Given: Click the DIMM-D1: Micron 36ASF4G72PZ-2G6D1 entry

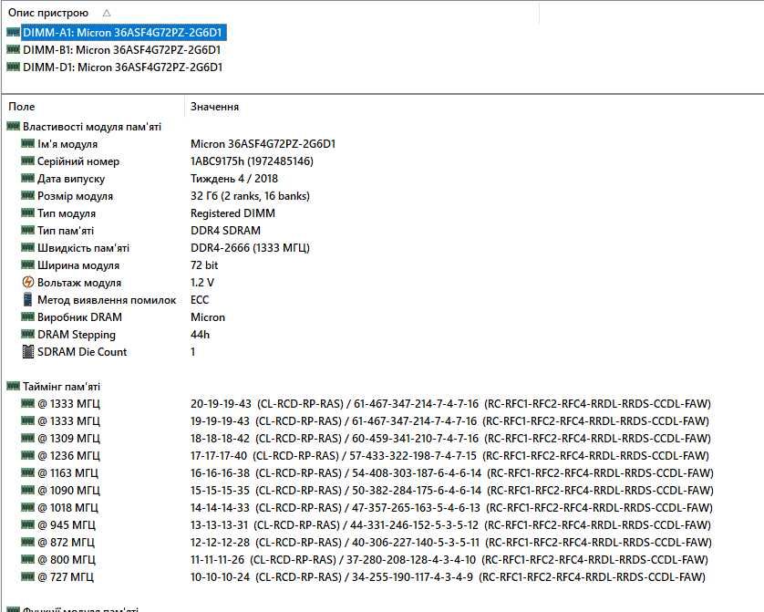Looking at the screenshot, I should [123, 67].
